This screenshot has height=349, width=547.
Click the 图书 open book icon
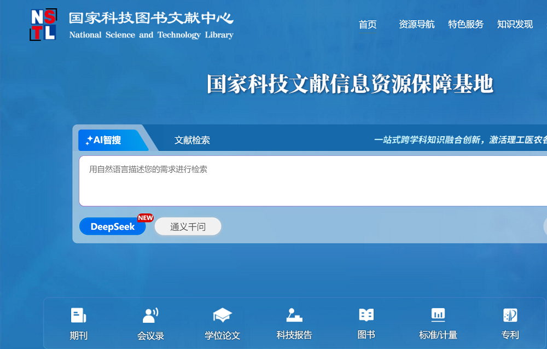pyautogui.click(x=366, y=315)
